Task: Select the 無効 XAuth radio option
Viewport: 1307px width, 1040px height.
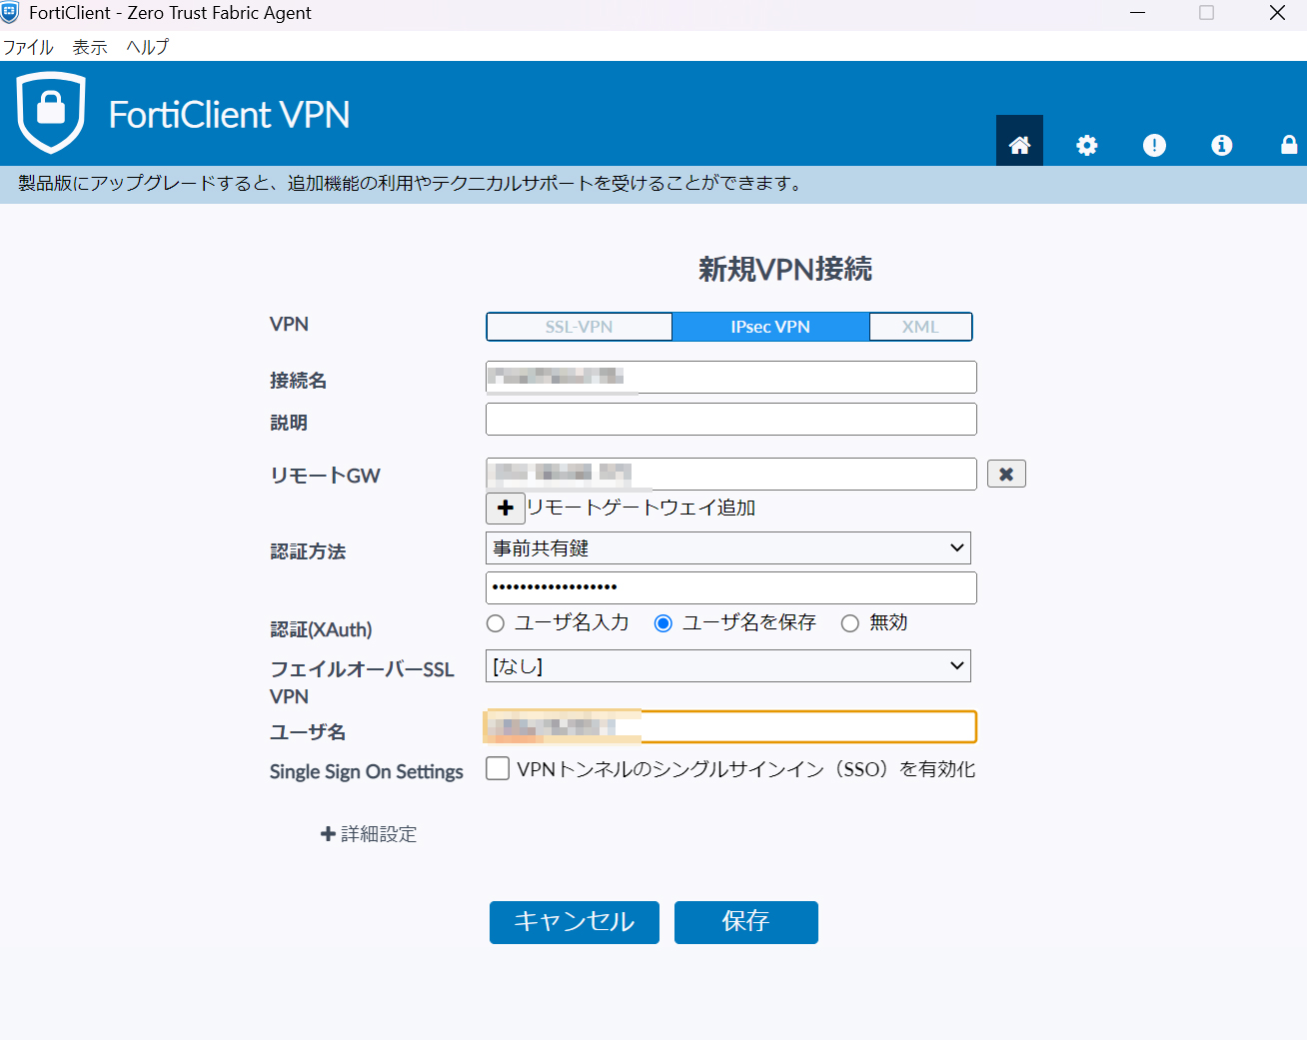Action: click(850, 623)
